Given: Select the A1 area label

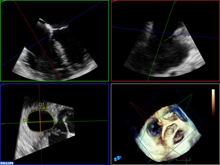Looking at the screenshot, I should click(45, 108).
